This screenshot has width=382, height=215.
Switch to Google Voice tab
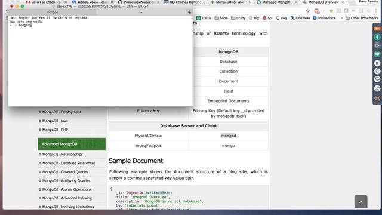(x=93, y=2)
